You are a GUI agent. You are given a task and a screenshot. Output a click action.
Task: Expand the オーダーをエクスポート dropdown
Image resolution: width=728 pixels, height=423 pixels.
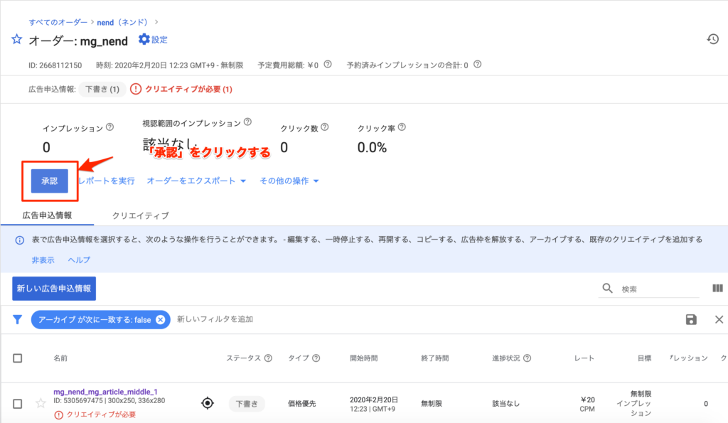pyautogui.click(x=196, y=181)
